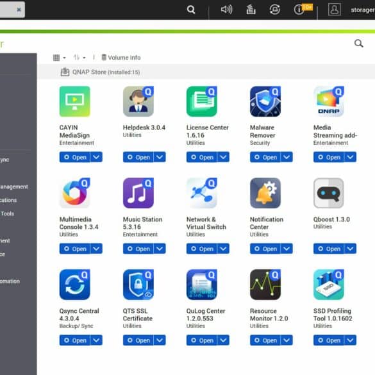Image resolution: width=375 pixels, height=375 pixels.
Task: Click the Qboost robot icon
Action: tap(329, 193)
